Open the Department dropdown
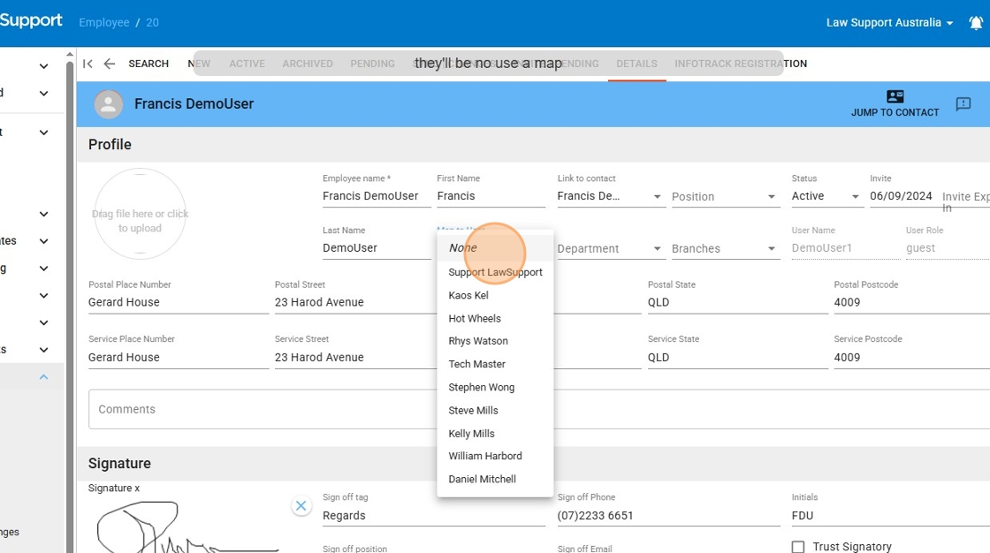The width and height of the screenshot is (990, 553). pos(609,249)
